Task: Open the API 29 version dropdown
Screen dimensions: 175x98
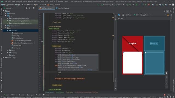Action: (x=136, y=15)
